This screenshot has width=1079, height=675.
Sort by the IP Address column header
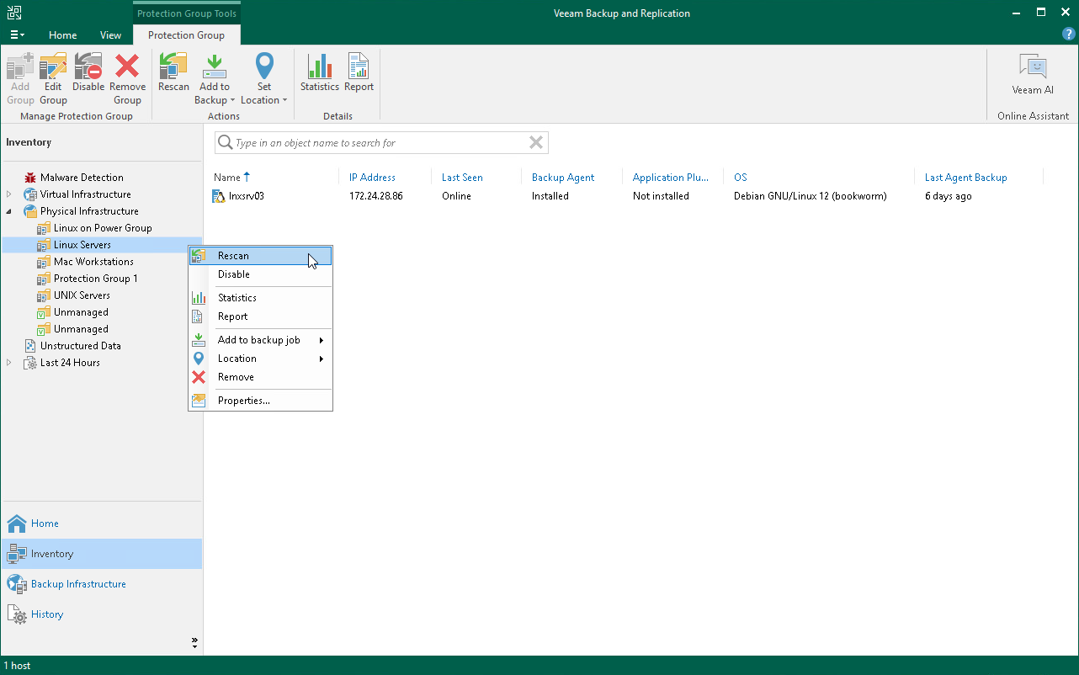tap(372, 178)
